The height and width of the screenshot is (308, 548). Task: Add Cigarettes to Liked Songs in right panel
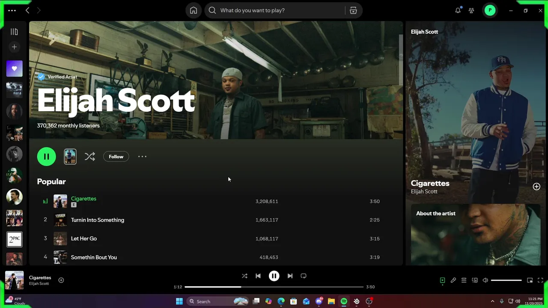click(x=536, y=187)
